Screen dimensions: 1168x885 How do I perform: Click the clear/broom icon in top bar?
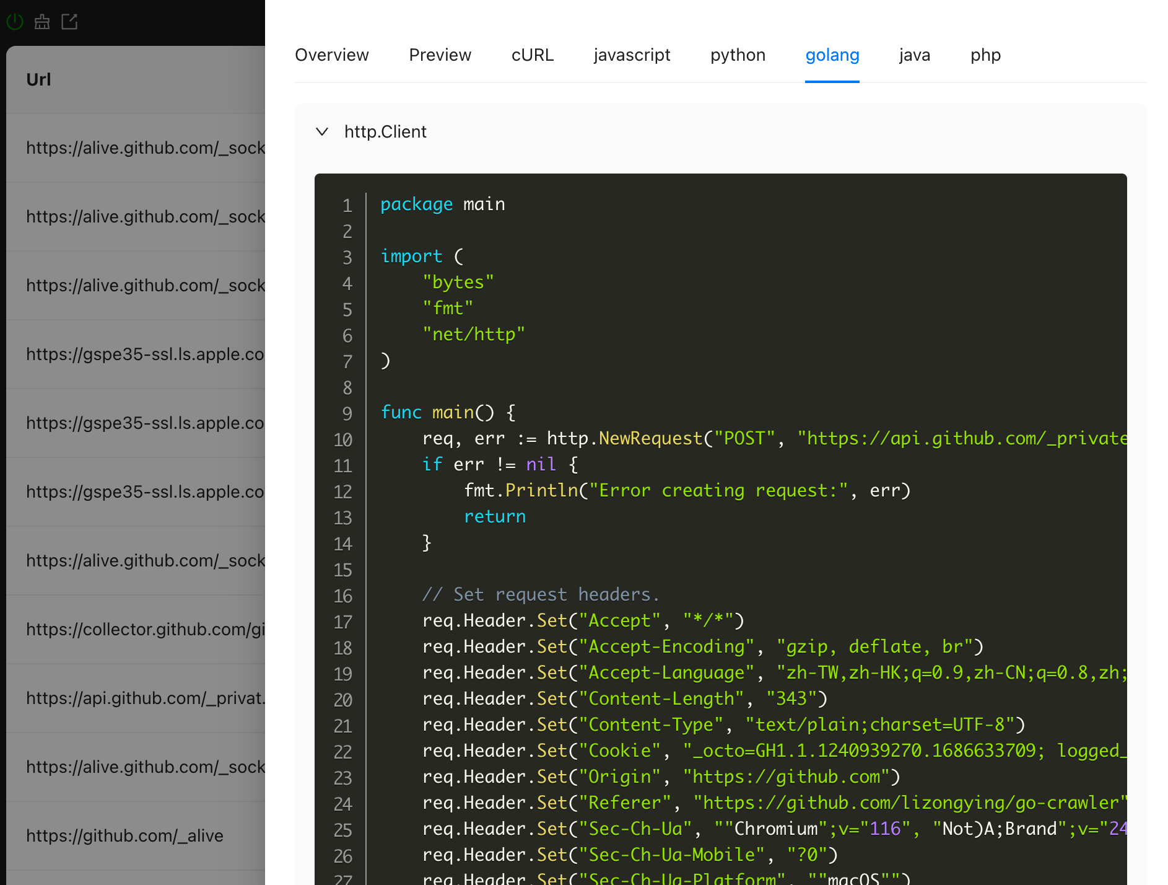pos(42,22)
